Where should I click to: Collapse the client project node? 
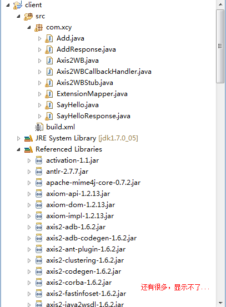point(8,6)
